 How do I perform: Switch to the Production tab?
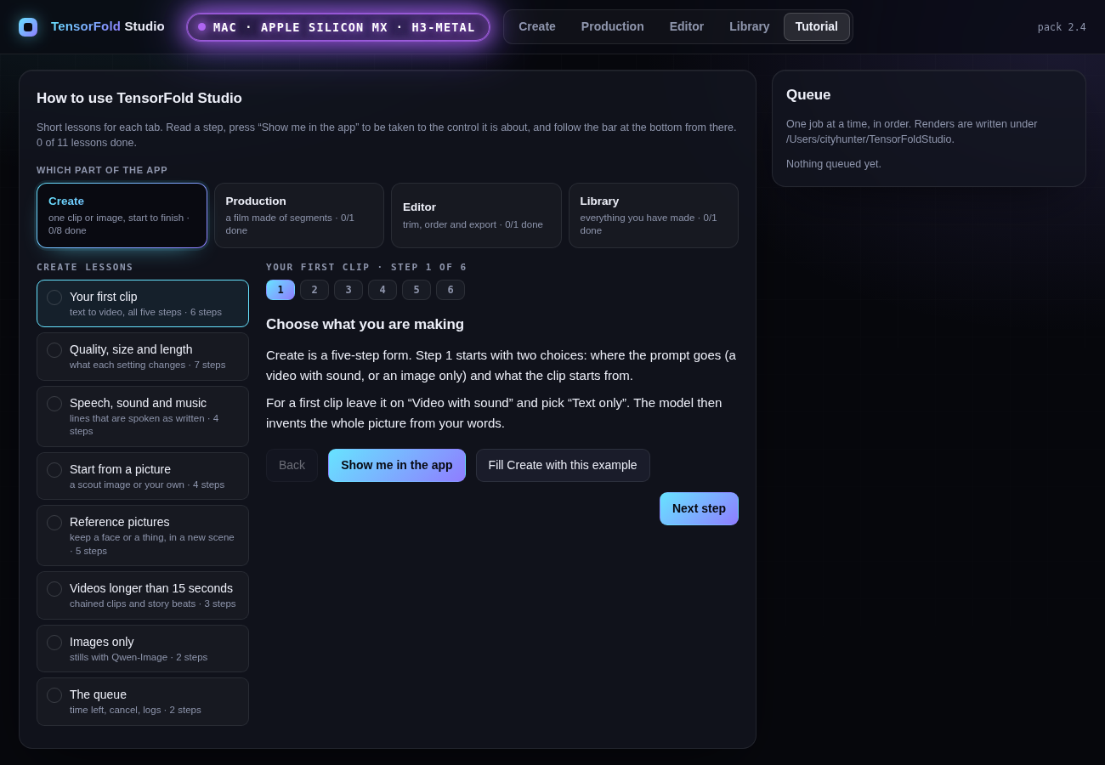pos(613,26)
